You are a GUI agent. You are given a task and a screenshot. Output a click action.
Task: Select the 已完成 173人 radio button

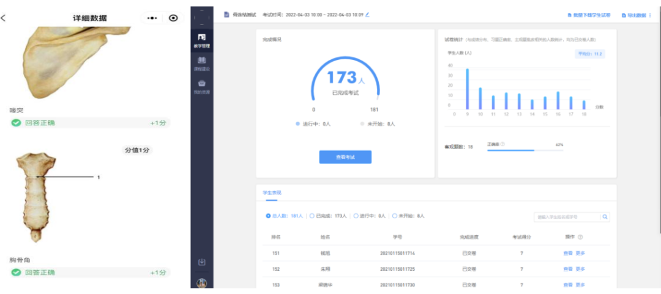(312, 216)
